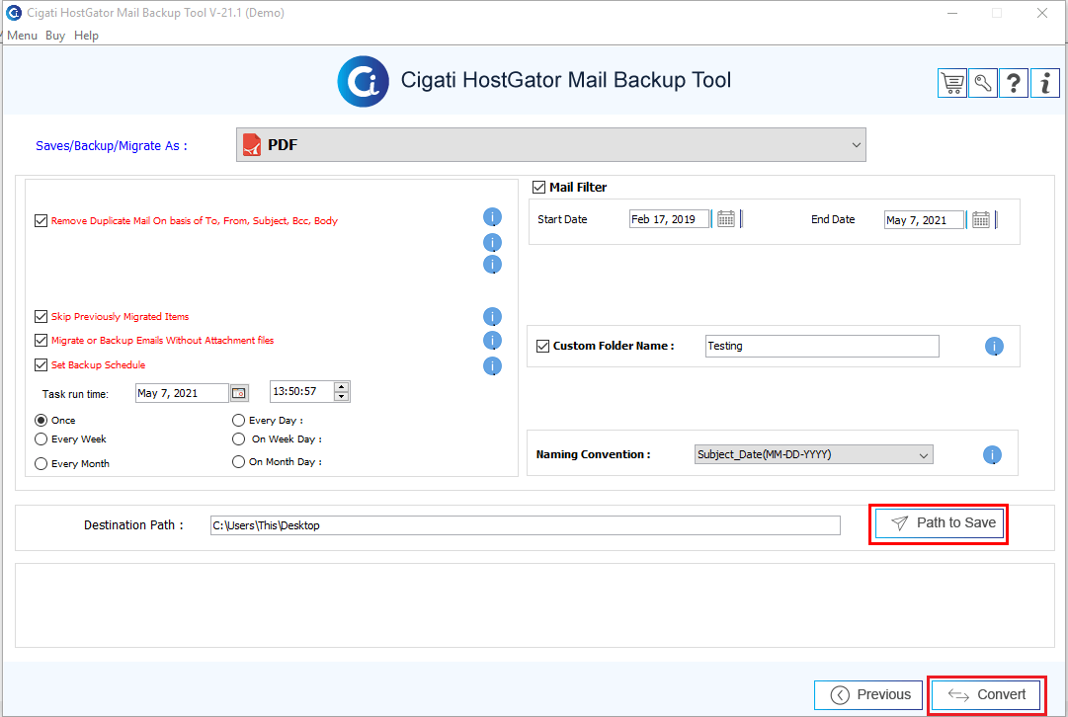
Task: Click info icon for Naming Convention
Action: click(x=992, y=455)
